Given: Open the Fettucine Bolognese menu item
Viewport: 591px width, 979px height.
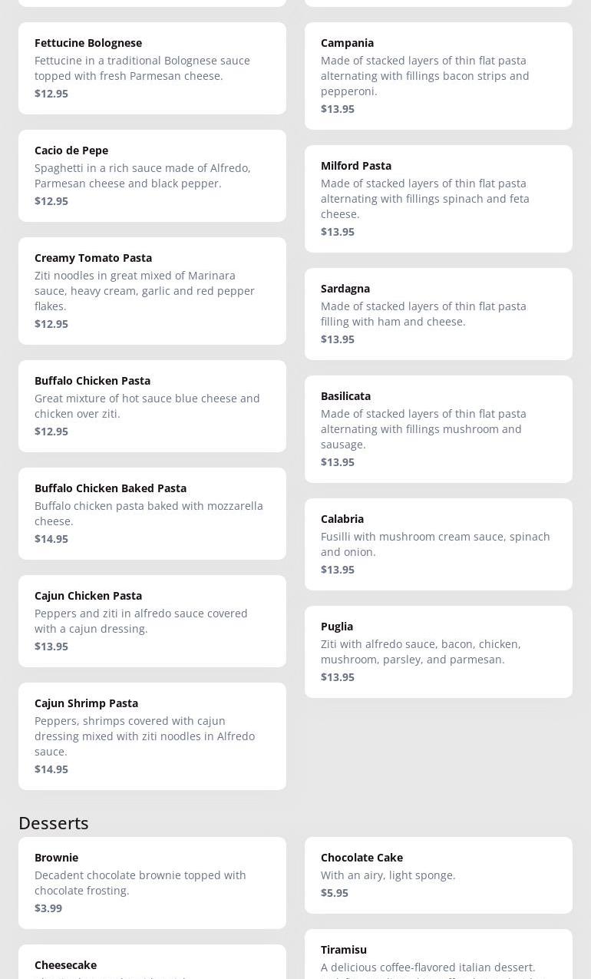Looking at the screenshot, I should tap(152, 68).
